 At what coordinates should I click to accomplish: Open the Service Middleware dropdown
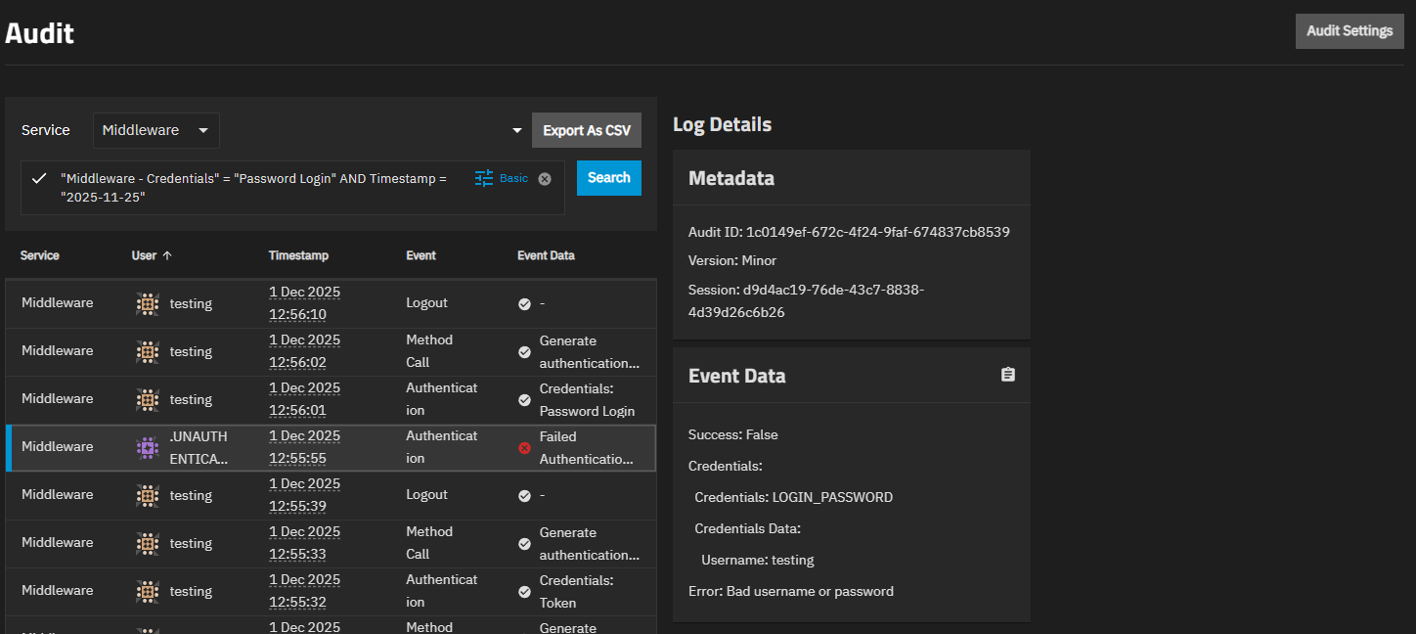point(156,130)
